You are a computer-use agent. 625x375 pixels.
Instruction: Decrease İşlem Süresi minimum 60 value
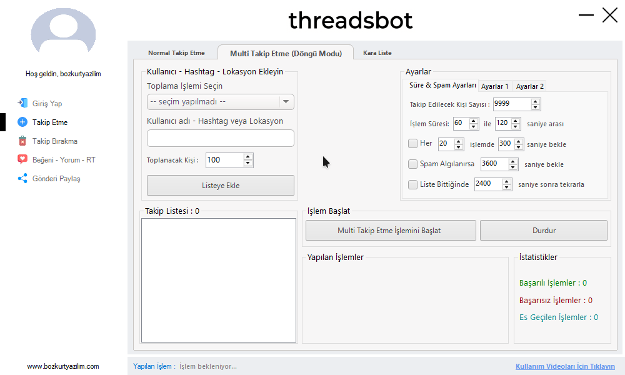[474, 127]
